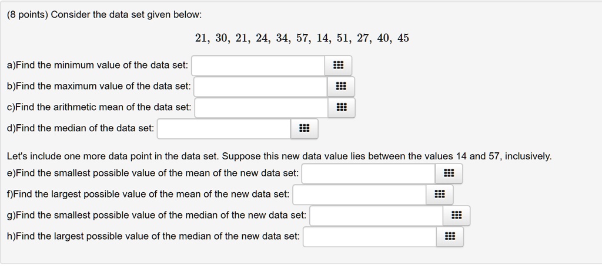Click the '(8 points) Consider the data set' text

click(104, 14)
